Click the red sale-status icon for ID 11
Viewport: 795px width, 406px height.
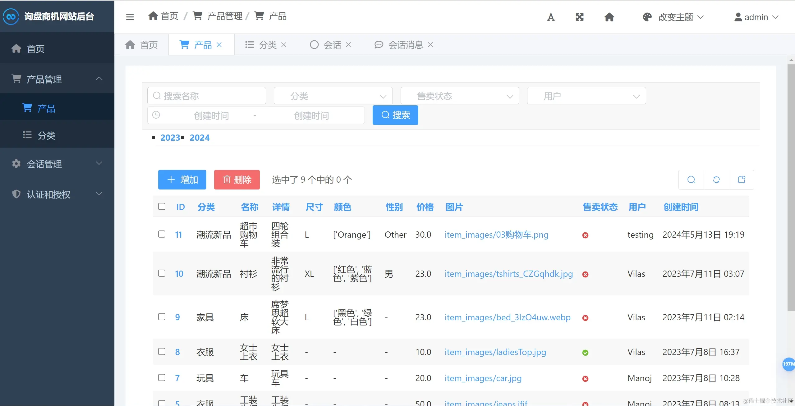pyautogui.click(x=585, y=235)
